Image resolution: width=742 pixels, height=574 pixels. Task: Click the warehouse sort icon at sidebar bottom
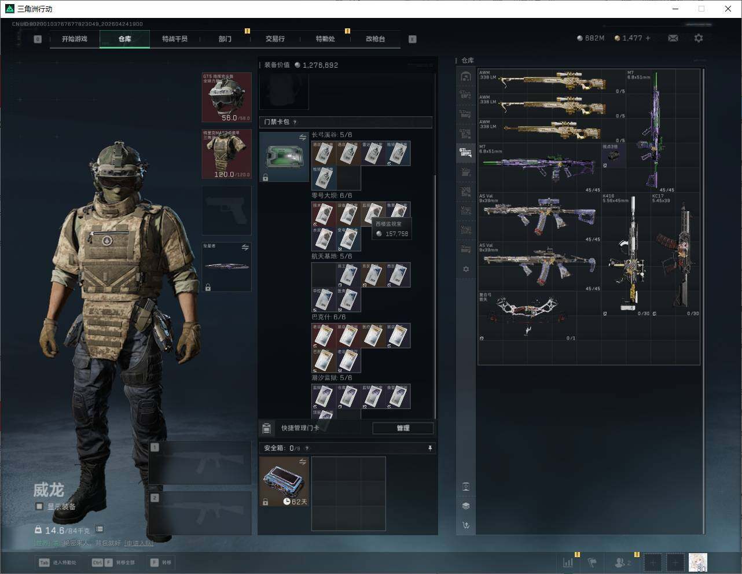(x=466, y=525)
